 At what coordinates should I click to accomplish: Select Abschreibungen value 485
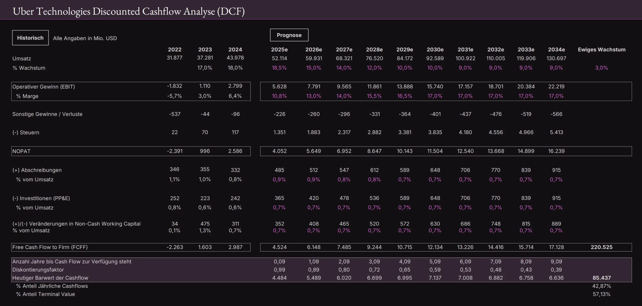tap(279, 170)
